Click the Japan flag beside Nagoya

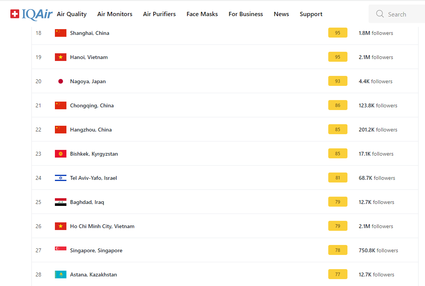(x=61, y=81)
